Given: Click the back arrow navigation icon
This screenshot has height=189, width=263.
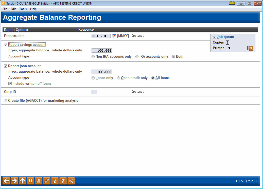Looking at the screenshot, I should click(x=6, y=181).
